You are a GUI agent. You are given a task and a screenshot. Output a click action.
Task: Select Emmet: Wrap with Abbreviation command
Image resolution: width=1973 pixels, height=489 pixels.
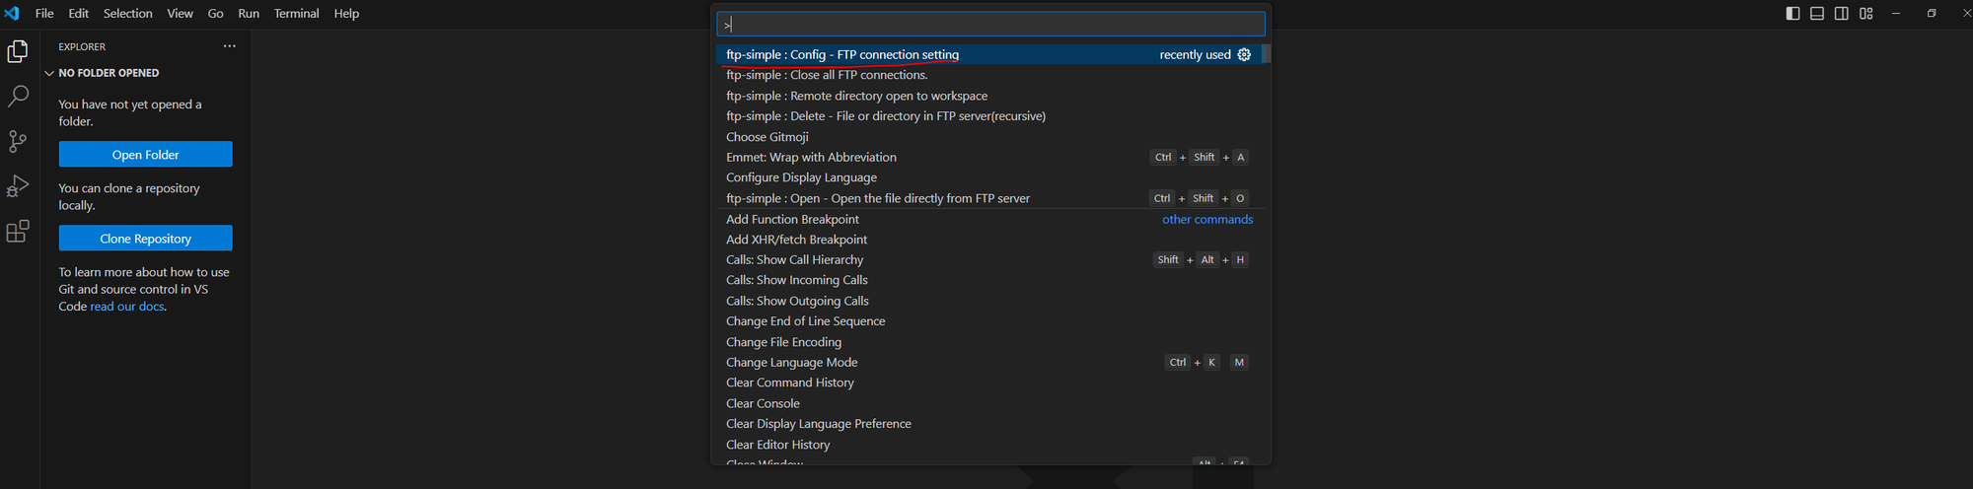(988, 158)
